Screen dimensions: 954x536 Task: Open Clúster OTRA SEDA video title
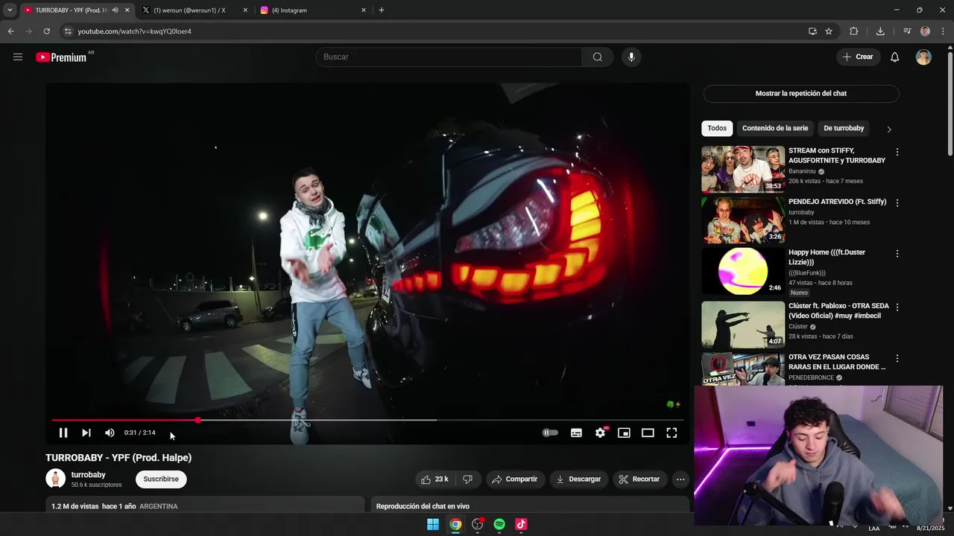coord(838,311)
